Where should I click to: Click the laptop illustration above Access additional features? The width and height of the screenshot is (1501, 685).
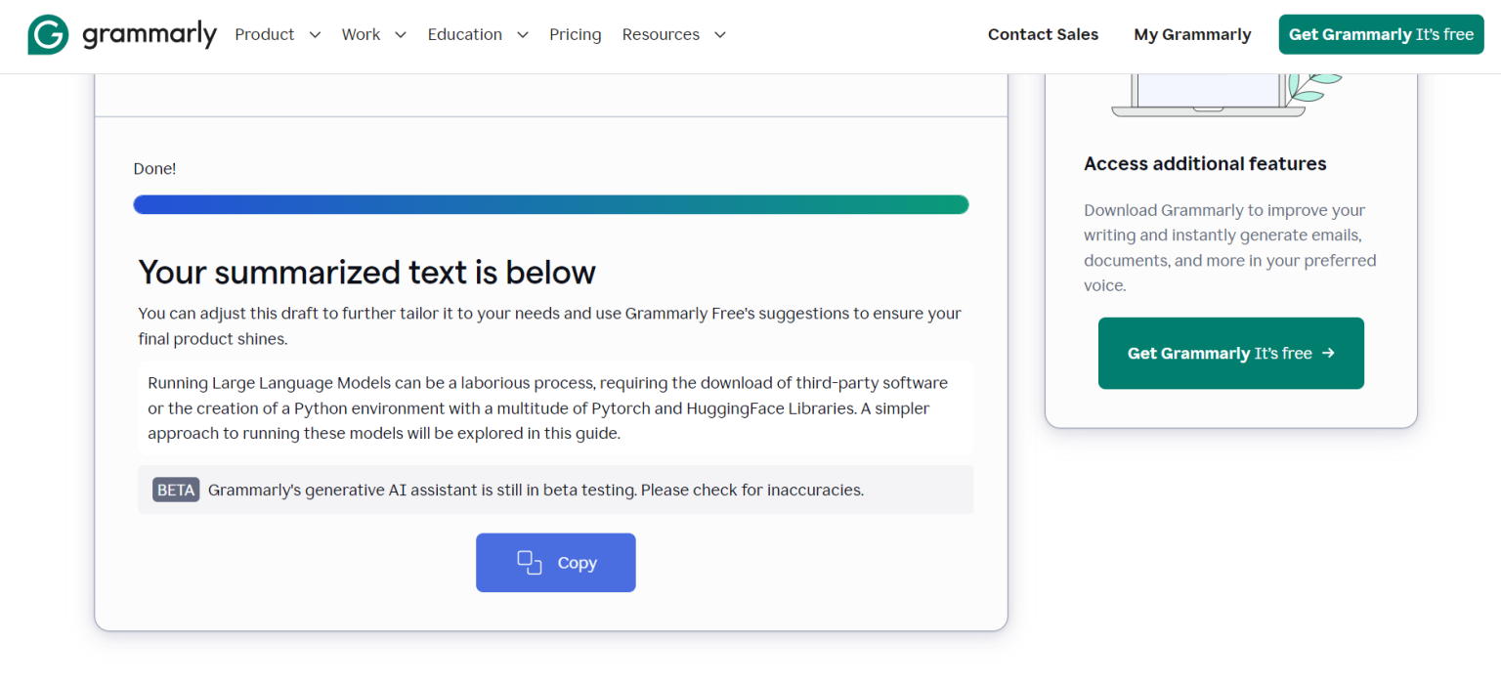(1207, 93)
